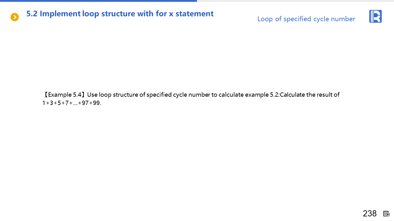
Task: Click "for x" in the slide heading
Action: click(166, 14)
